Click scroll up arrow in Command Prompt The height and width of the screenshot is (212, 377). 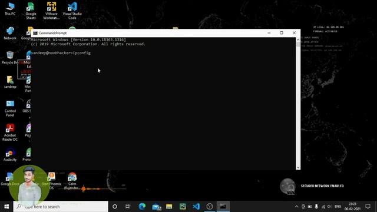point(298,40)
